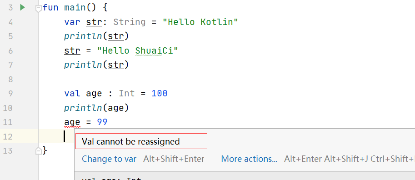Click the closing brace fold marker
The height and width of the screenshot is (180, 415).
[38, 151]
